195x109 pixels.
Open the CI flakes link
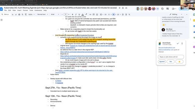(58, 81)
